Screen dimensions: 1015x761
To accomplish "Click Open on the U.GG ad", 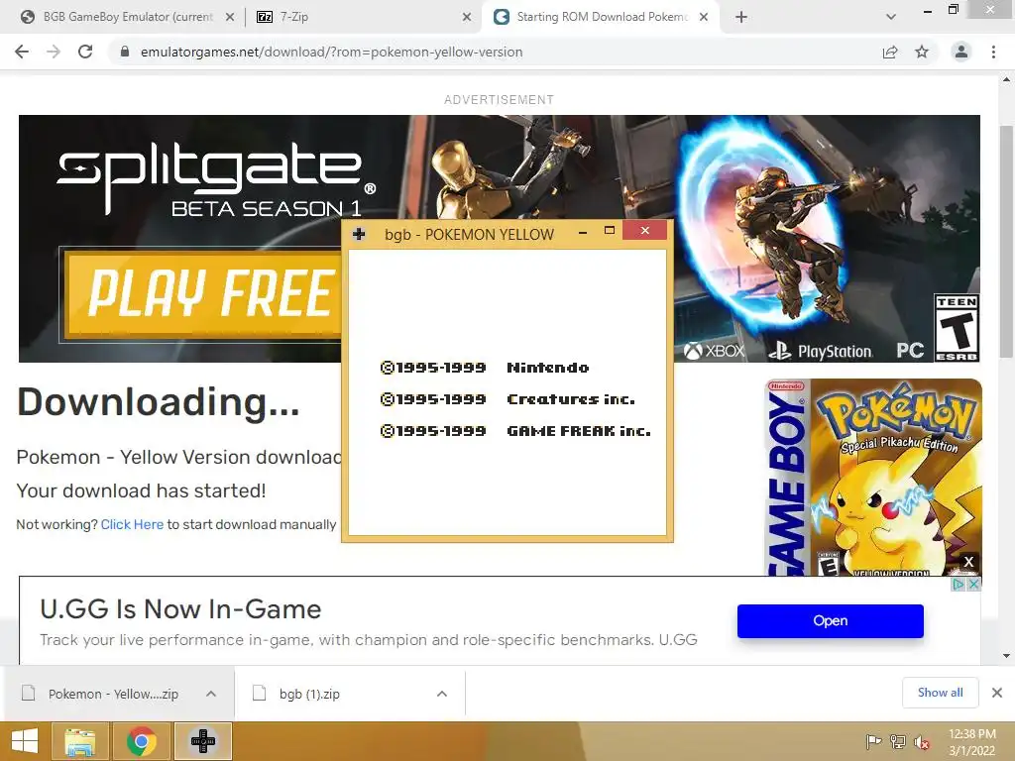I will [831, 621].
